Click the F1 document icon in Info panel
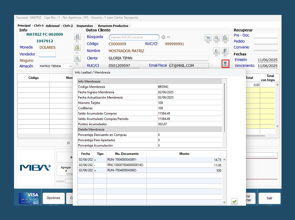The height and width of the screenshot is (220, 295). [x=77, y=36]
